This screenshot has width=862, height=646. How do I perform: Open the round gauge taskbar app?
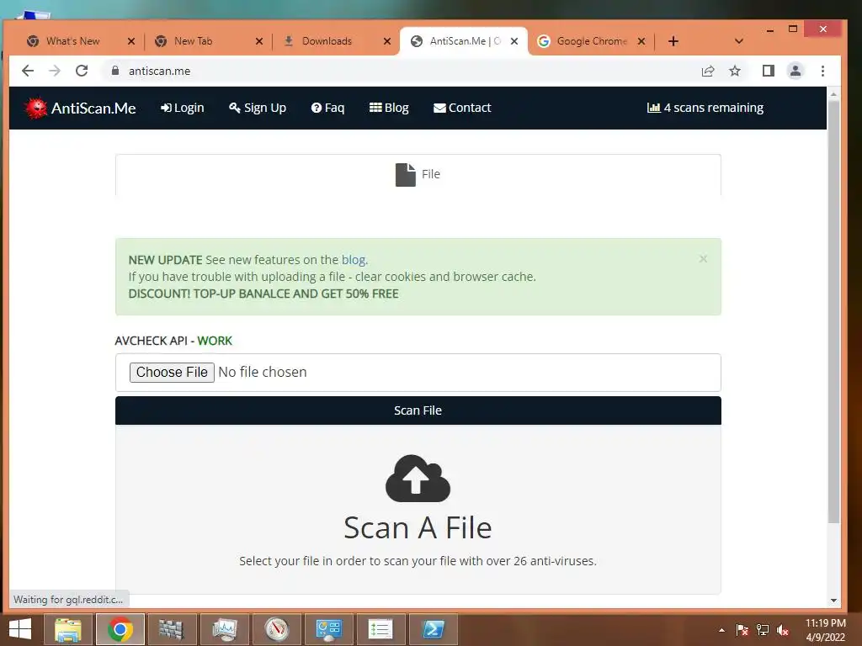276,629
